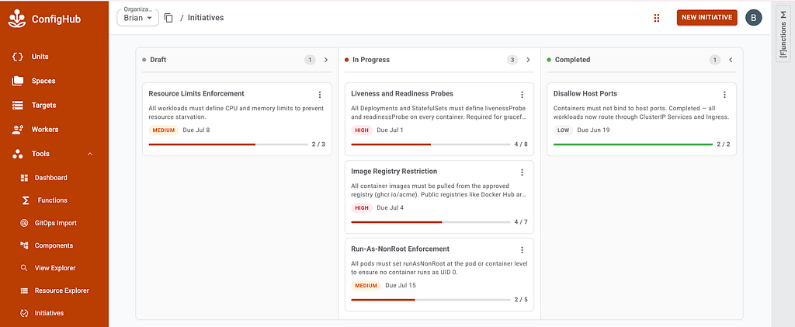Viewport: 795px width, 327px height.
Task: Click the Completed column chevron
Action: 731,60
